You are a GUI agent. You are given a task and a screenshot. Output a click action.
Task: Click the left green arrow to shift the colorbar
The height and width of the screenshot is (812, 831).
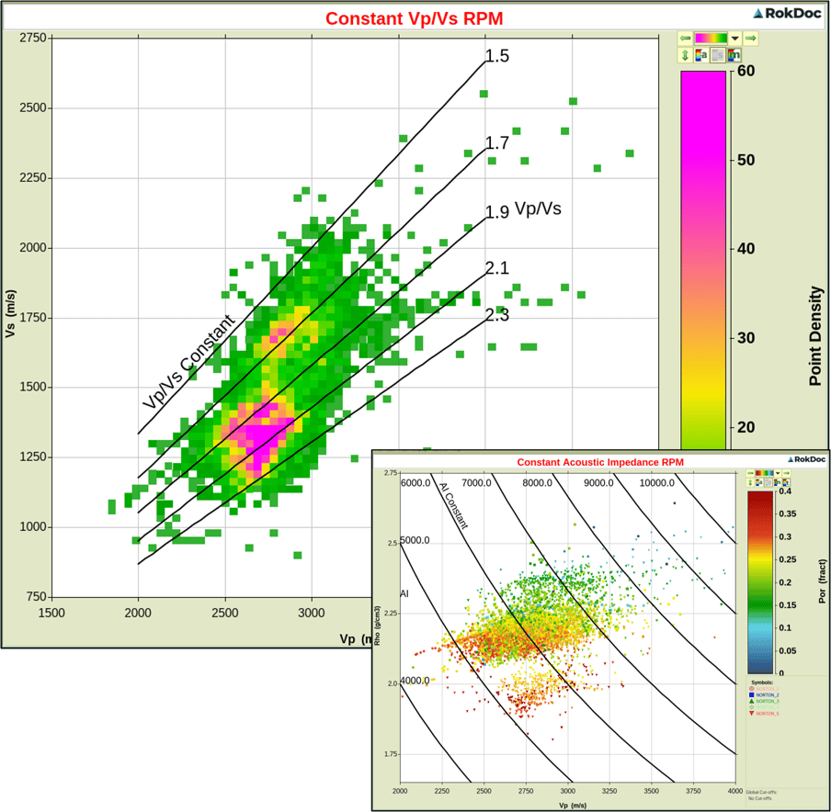click(685, 39)
